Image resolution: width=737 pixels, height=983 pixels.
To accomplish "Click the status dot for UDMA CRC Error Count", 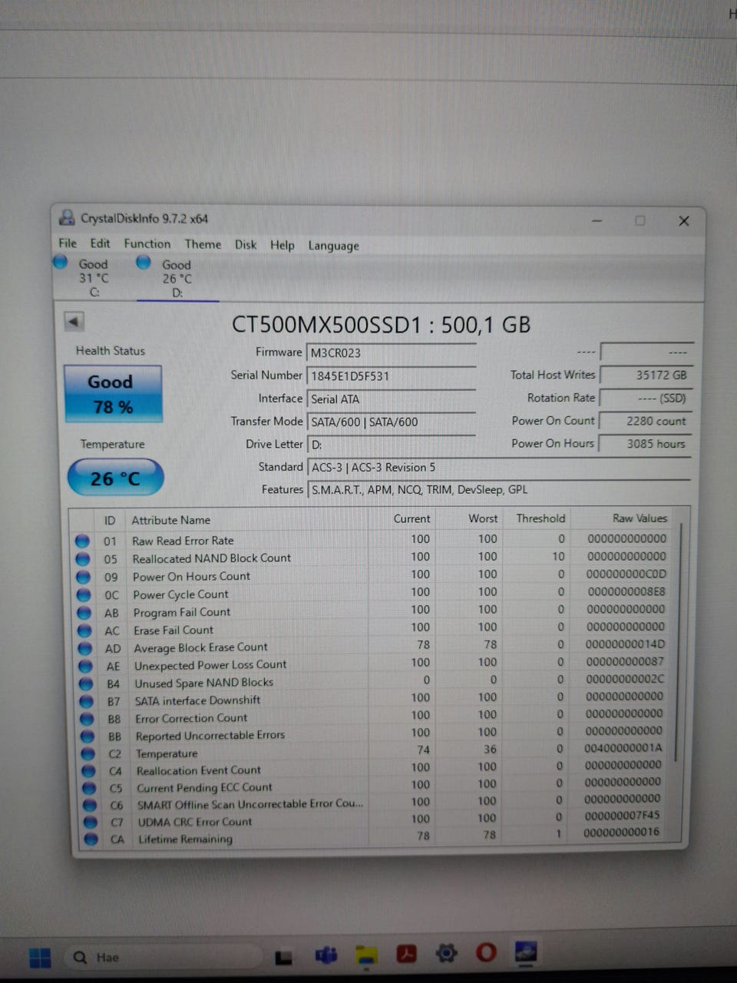I will pos(91,822).
